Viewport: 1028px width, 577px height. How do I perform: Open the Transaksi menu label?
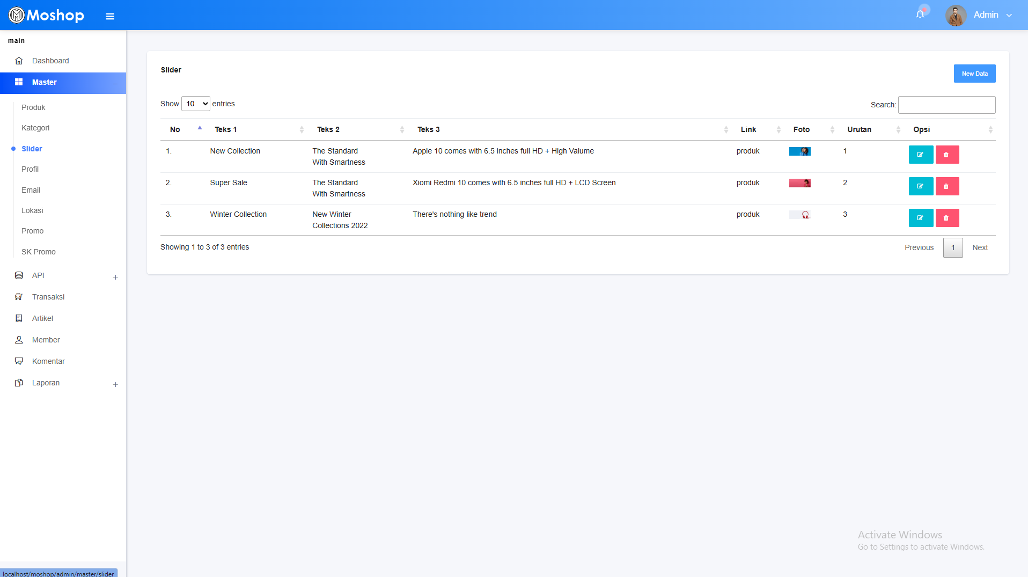(x=48, y=297)
